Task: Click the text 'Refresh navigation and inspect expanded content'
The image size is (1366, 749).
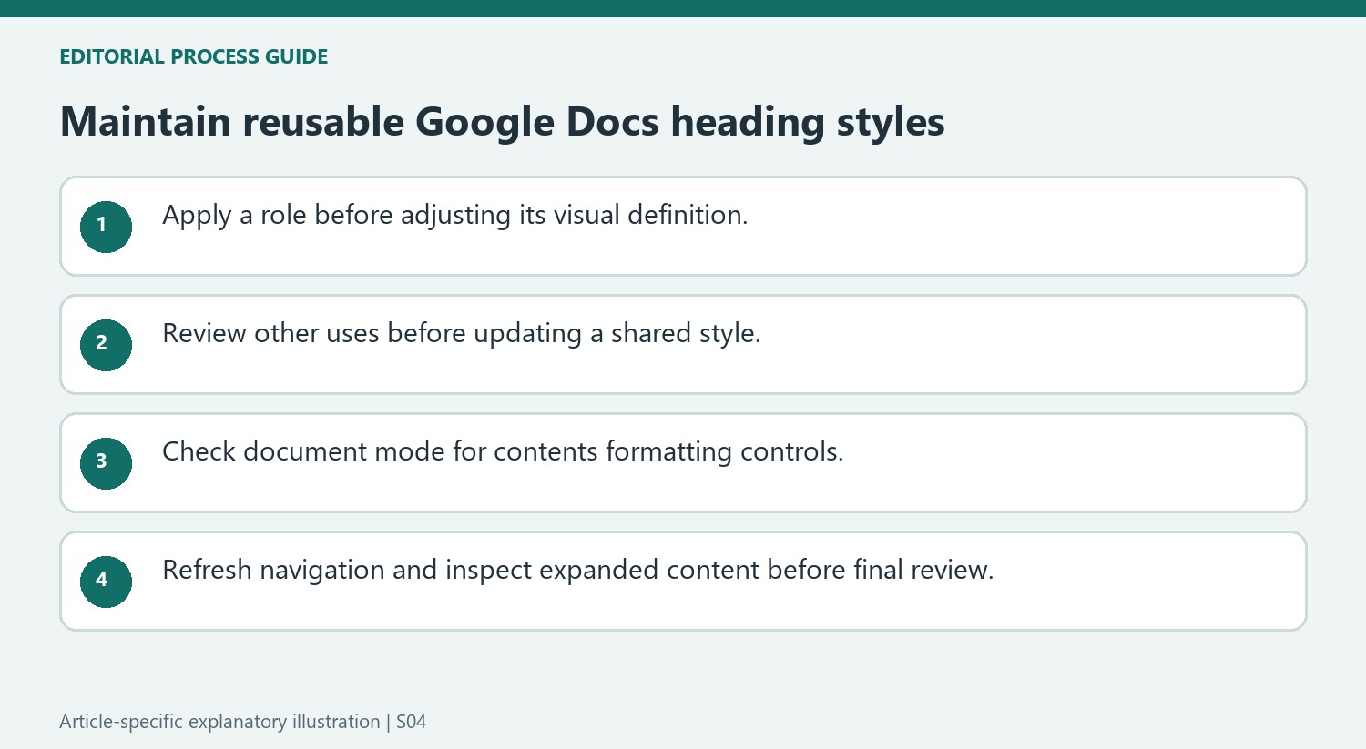Action: coord(461,570)
